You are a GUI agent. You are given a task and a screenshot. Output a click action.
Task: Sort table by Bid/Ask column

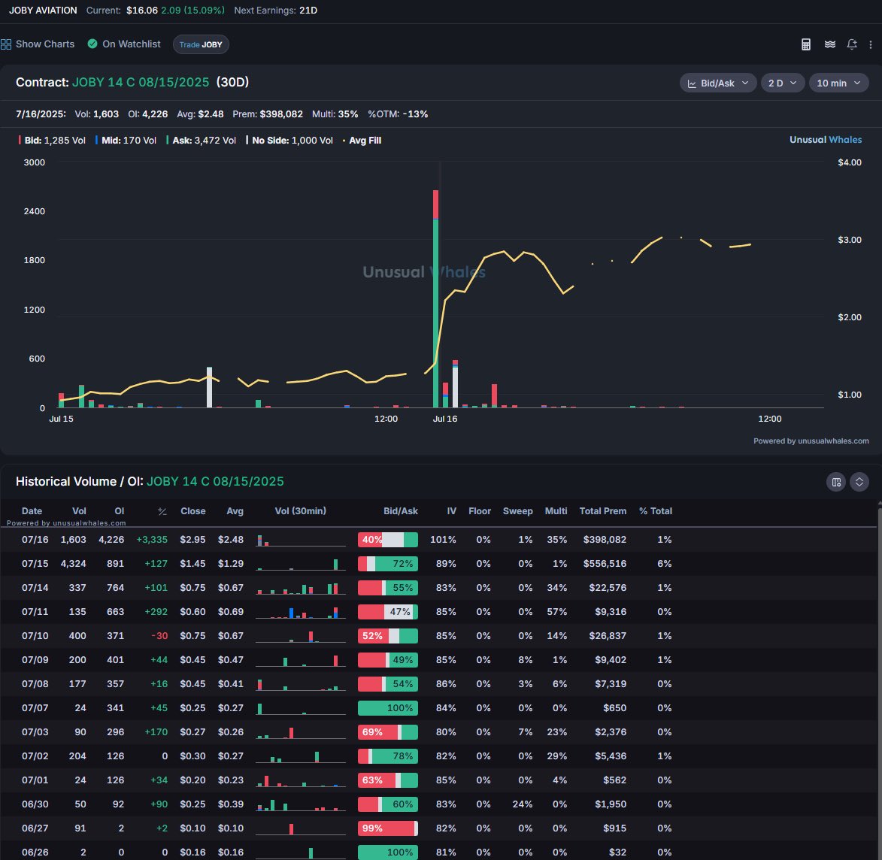(x=401, y=510)
